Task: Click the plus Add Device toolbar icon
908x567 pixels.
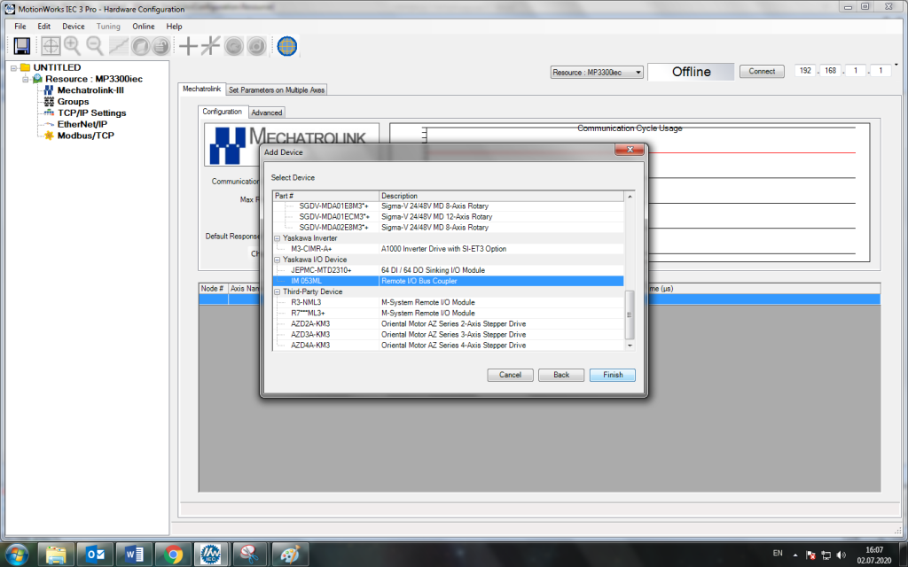Action: 188,46
